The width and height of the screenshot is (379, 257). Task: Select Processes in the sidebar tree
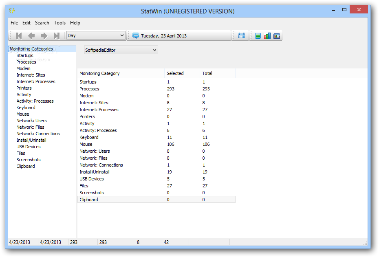[26, 62]
